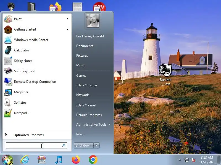The width and height of the screenshot is (221, 165).
Task: Open the store-front icon on the taskbar
Action: [42, 159]
